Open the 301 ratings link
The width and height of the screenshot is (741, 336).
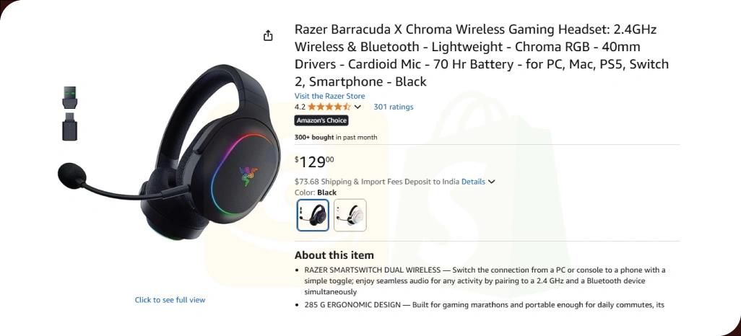tap(393, 107)
